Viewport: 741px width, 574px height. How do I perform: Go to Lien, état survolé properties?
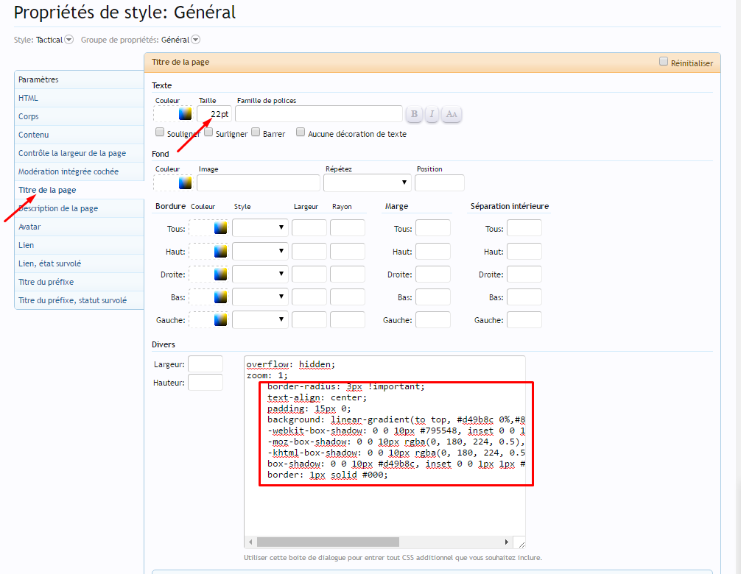pos(50,263)
